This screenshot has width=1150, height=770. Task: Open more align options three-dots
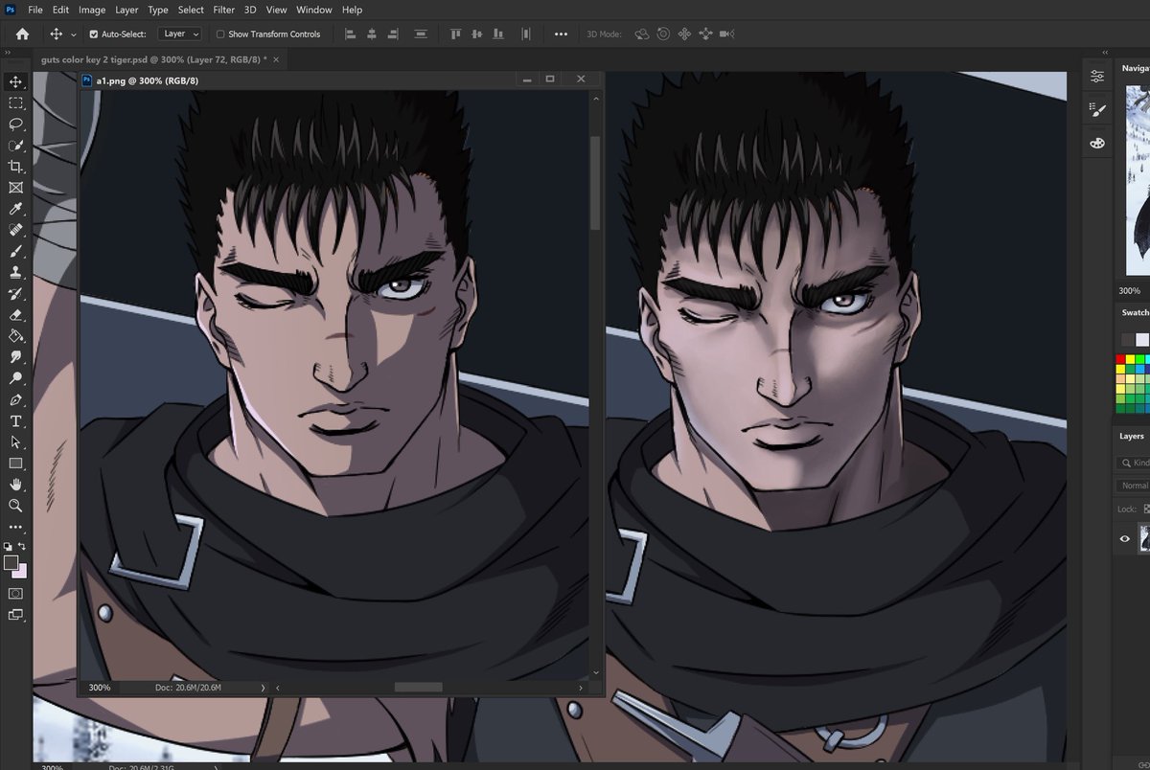click(x=562, y=34)
